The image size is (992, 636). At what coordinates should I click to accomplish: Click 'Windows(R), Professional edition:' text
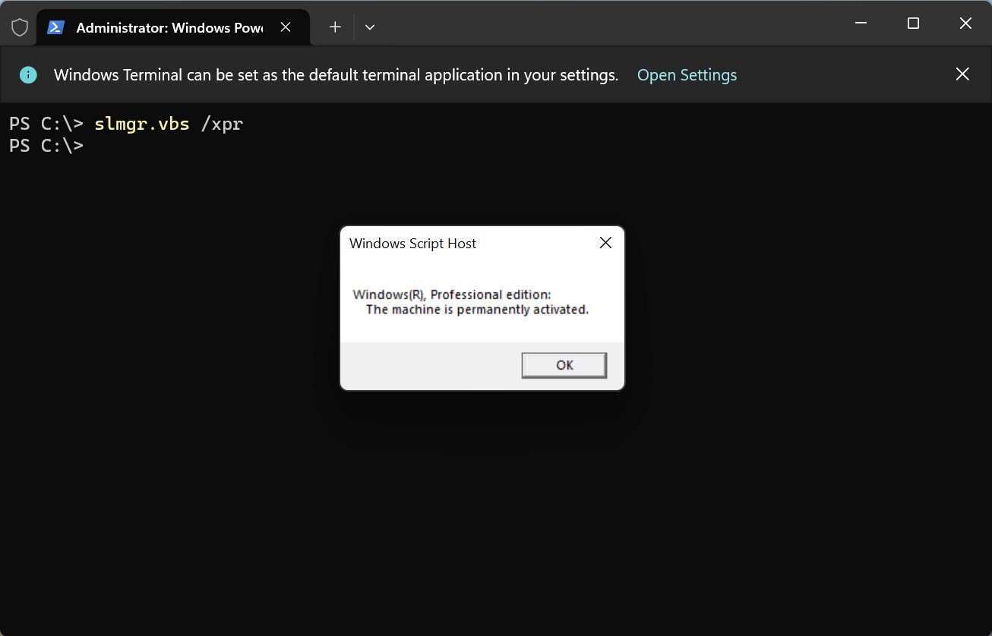(452, 294)
